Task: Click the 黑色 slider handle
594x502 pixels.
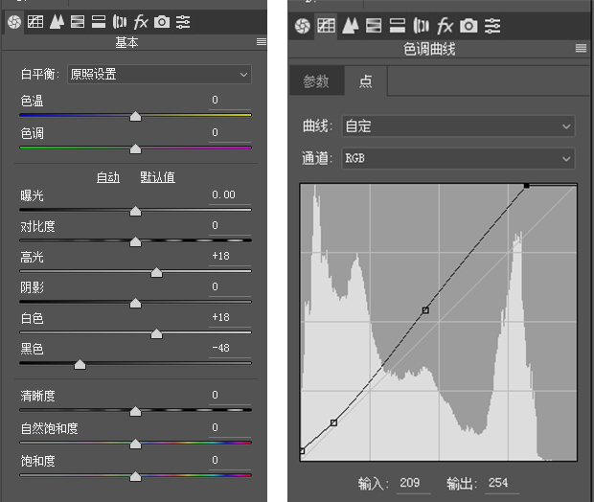Action: point(80,364)
